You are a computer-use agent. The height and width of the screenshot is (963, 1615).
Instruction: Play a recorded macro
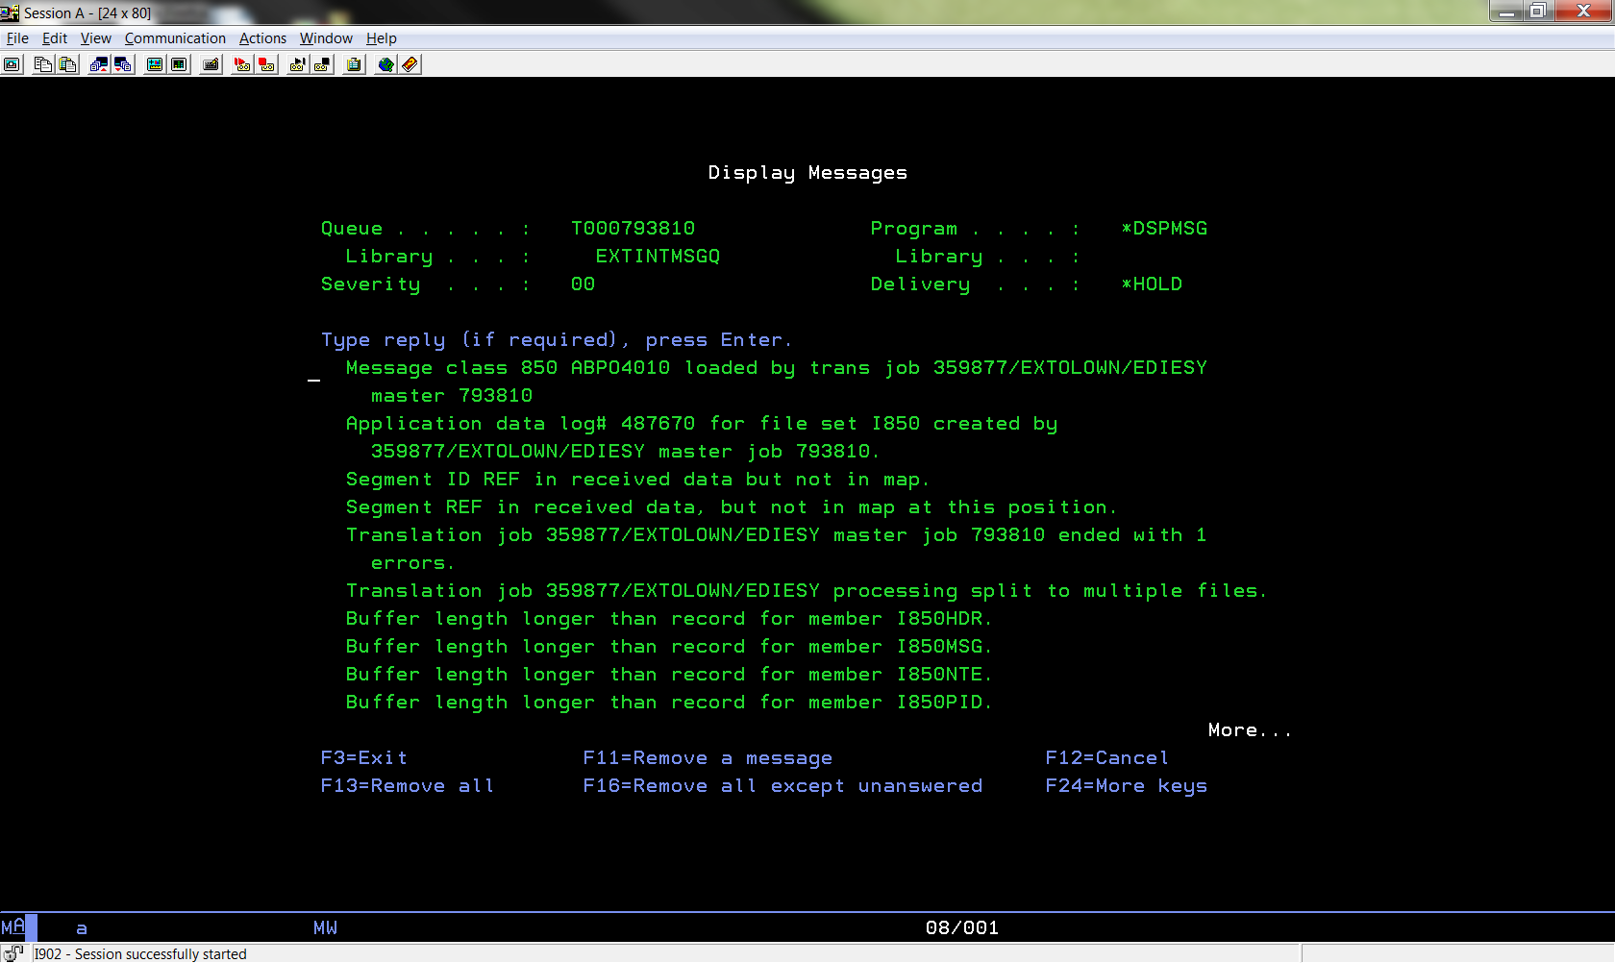298,64
